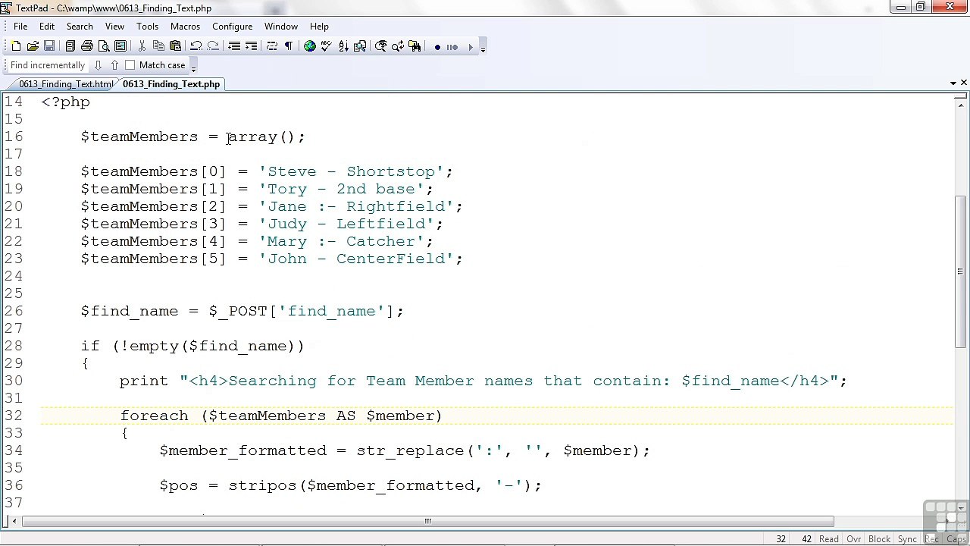Image resolution: width=970 pixels, height=546 pixels.
Task: Click the Read indicator in status bar
Action: click(829, 539)
